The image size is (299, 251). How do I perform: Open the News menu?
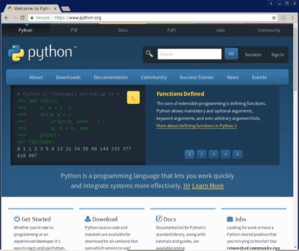pos(233,77)
